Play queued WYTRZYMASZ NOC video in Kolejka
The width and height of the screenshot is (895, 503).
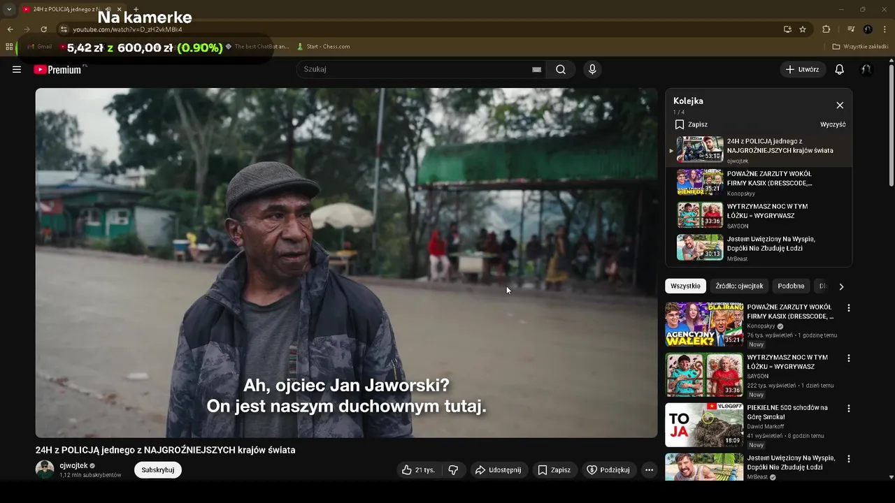759,215
